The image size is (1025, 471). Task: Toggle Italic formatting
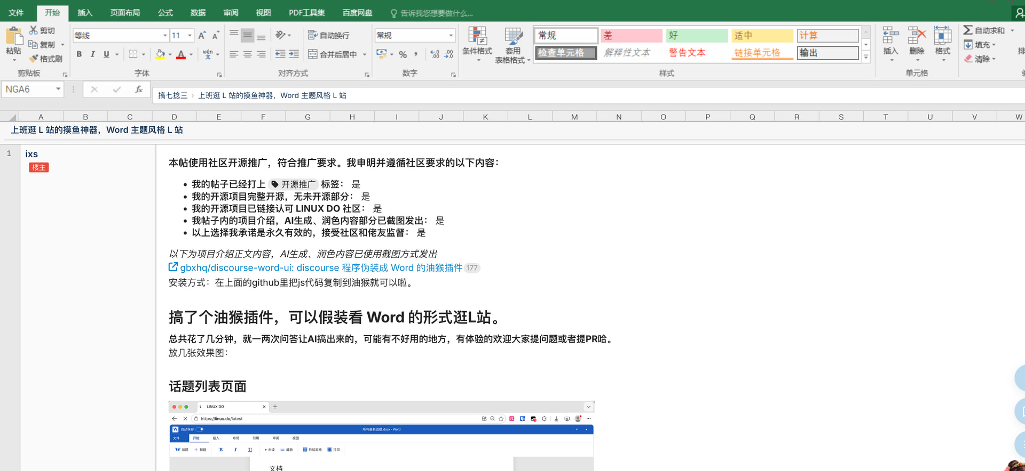93,54
